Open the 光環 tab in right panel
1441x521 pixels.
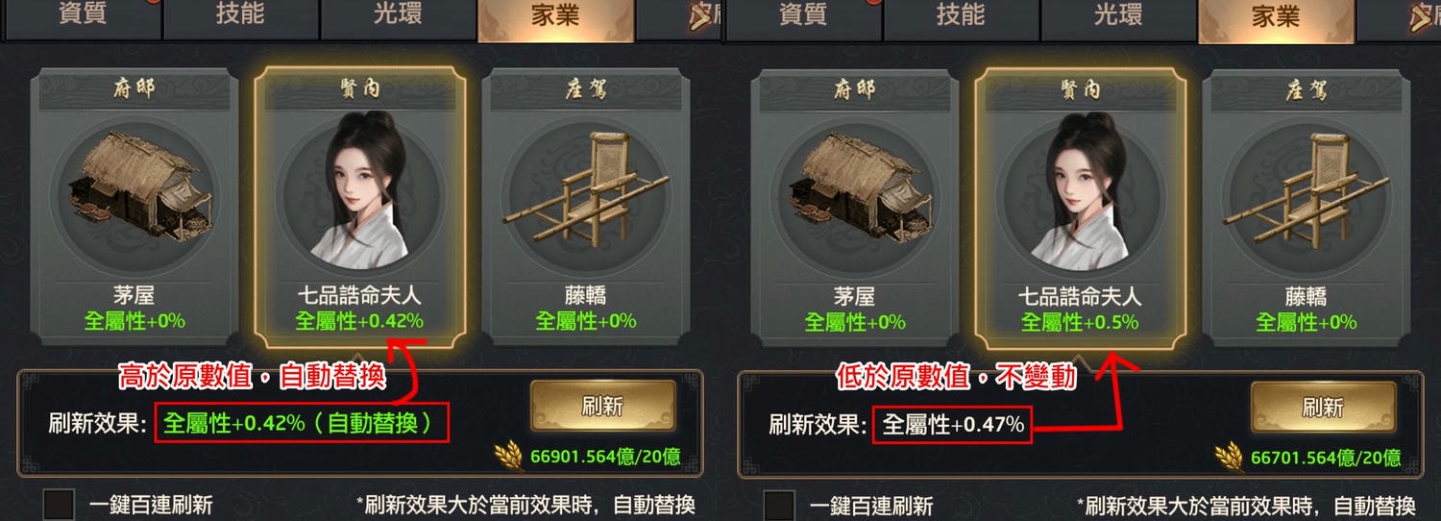click(1117, 17)
